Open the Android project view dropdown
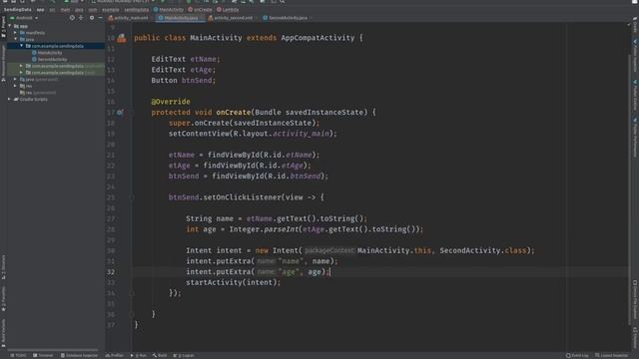Image resolution: width=639 pixels, height=359 pixels. click(x=24, y=18)
